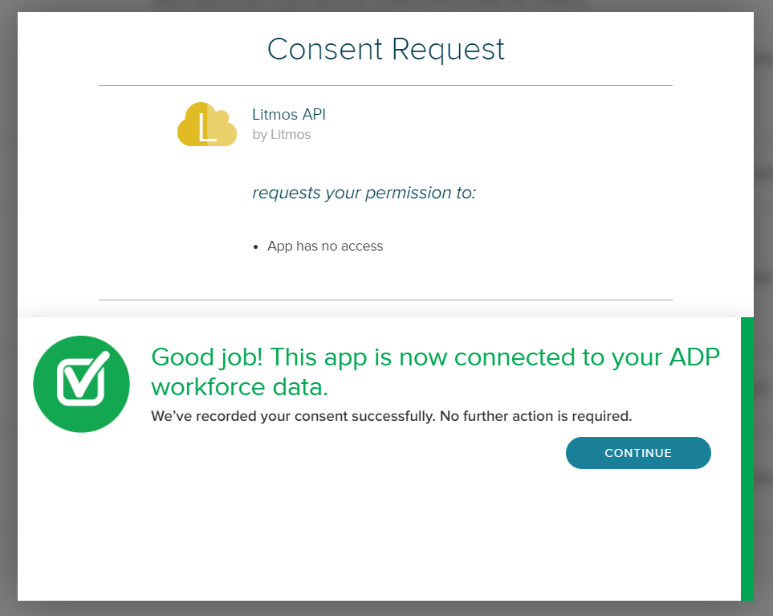Viewport: 773px width, 616px height.
Task: Click the 'workforce data.' second headline line
Action: [x=239, y=386]
